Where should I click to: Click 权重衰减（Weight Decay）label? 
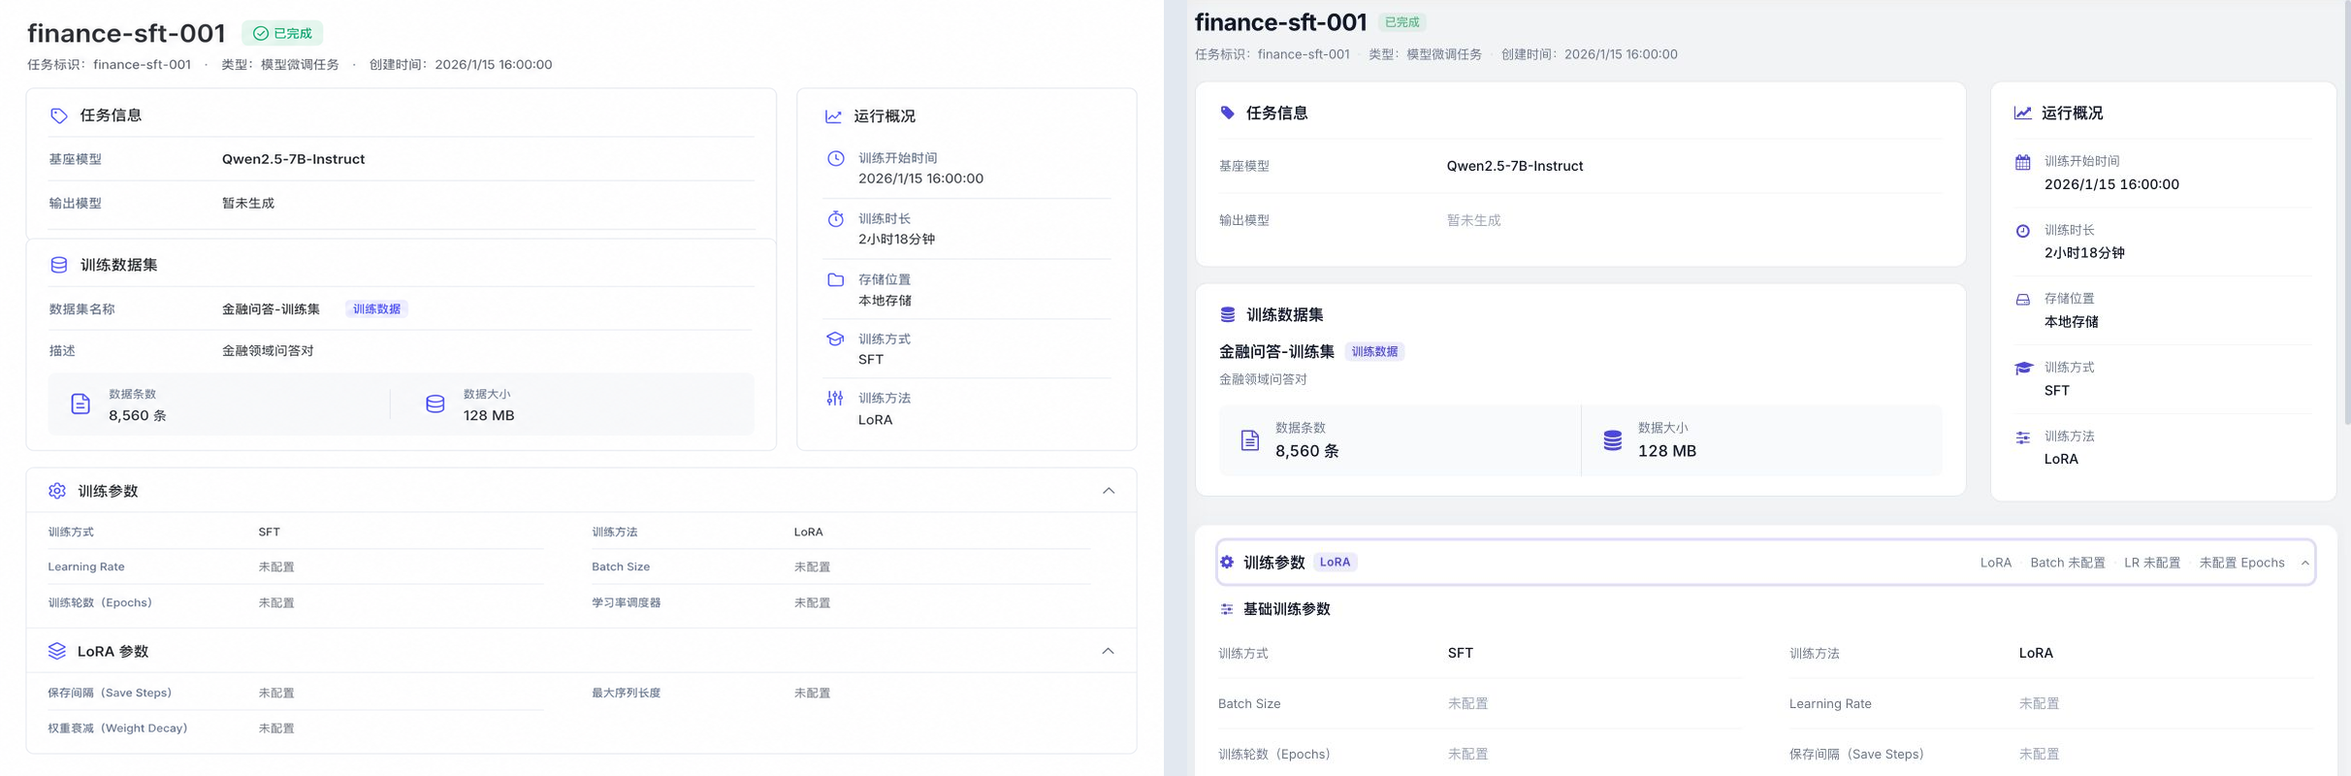(x=117, y=728)
